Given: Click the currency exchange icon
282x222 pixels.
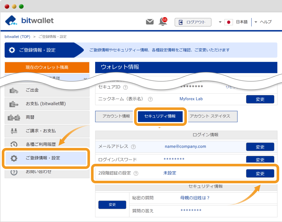Looking at the screenshot, I should click(14, 117).
